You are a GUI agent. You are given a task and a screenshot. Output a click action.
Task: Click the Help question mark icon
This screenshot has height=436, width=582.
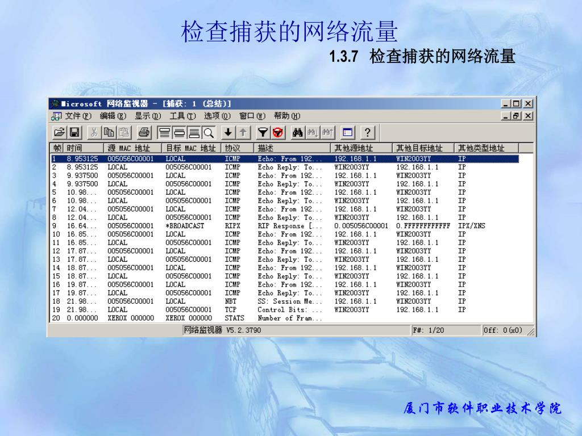[367, 132]
